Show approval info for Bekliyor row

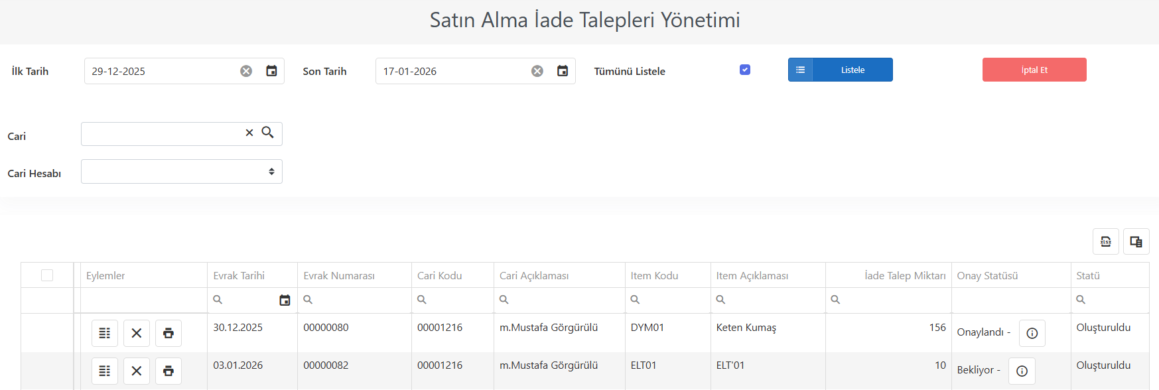coord(1022,371)
